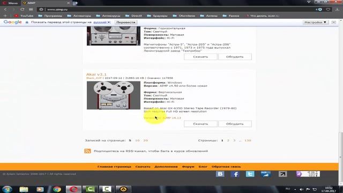This screenshot has width=343, height=193.
Task: Open the Программы bookmarks folder
Action: [50, 16]
